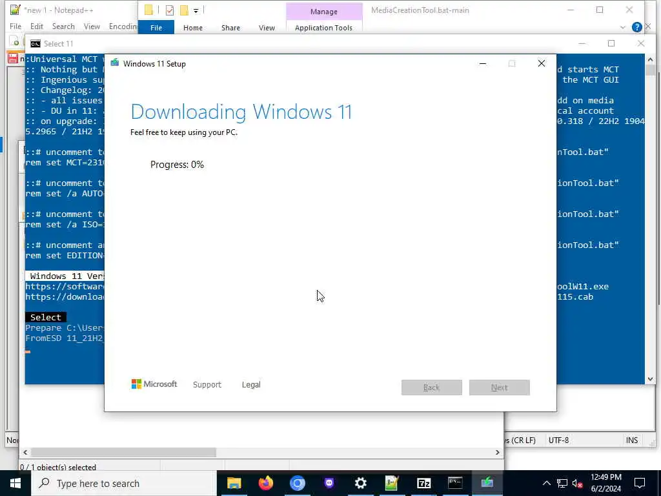Image resolution: width=661 pixels, height=496 pixels.
Task: Close the Windows 11 Setup window
Action: [x=542, y=64]
